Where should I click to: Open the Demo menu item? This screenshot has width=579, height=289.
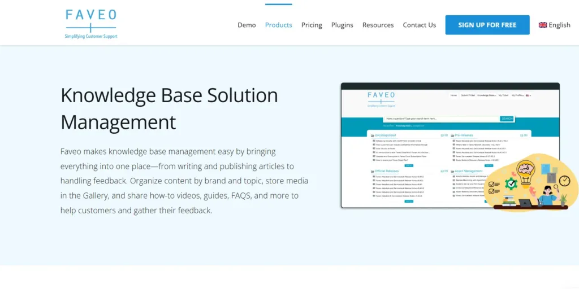(x=247, y=25)
